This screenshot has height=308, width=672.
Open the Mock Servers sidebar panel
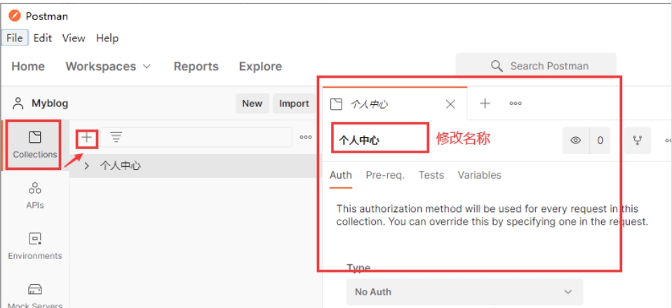click(x=34, y=295)
